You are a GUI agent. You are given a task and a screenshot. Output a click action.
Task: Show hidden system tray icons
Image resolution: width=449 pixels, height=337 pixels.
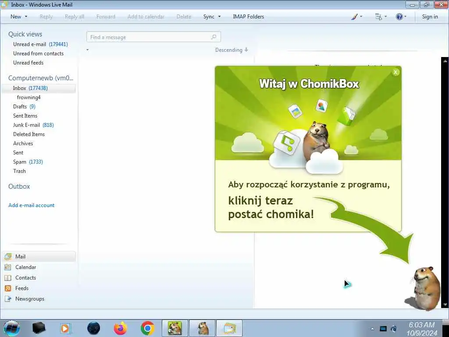372,329
